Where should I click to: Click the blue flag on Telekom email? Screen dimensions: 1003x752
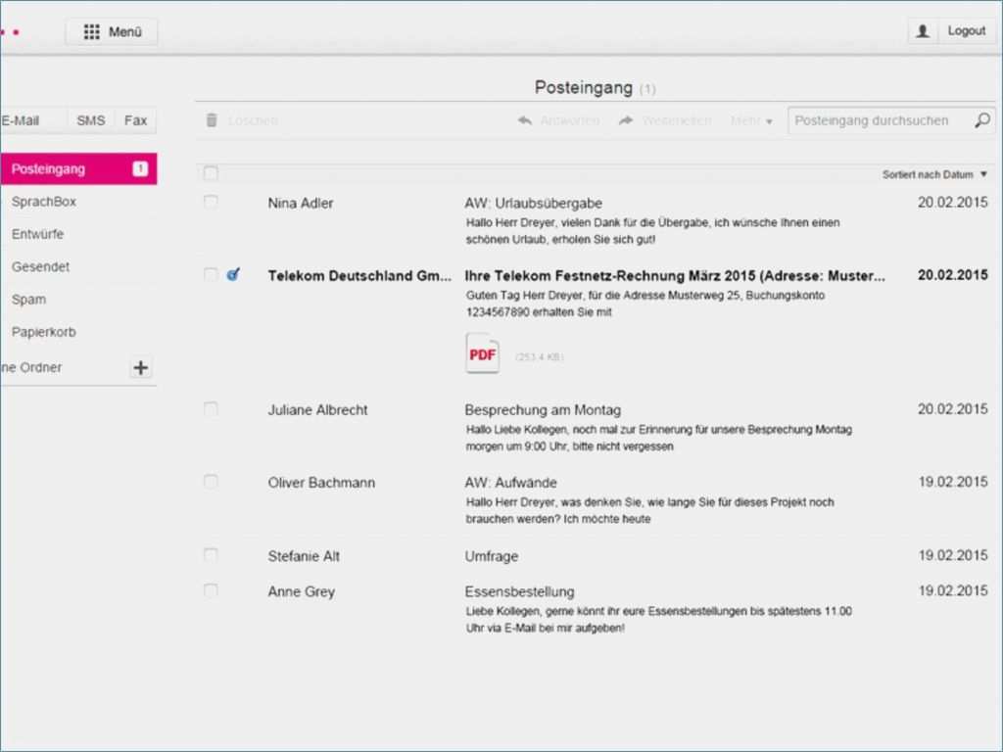233,275
